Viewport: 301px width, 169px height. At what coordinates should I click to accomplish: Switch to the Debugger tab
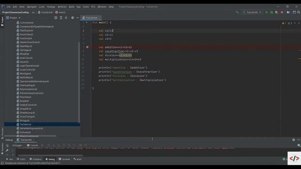[17, 146]
